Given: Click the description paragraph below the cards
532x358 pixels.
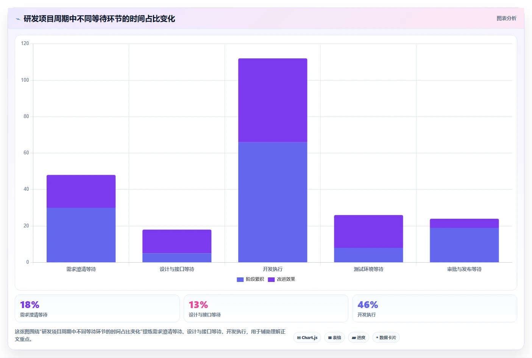Looking at the screenshot, I should click(x=150, y=335).
